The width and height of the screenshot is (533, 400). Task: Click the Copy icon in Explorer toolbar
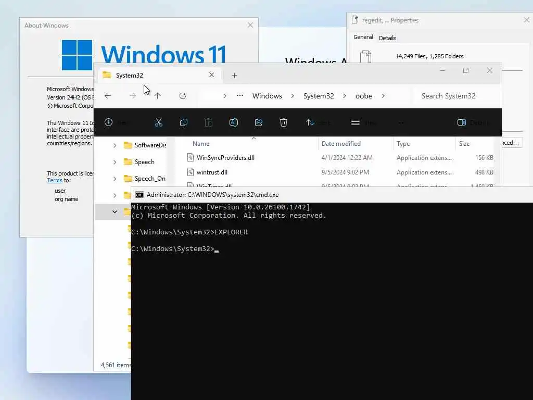tap(184, 122)
